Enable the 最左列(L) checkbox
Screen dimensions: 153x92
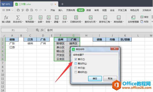click(76, 63)
